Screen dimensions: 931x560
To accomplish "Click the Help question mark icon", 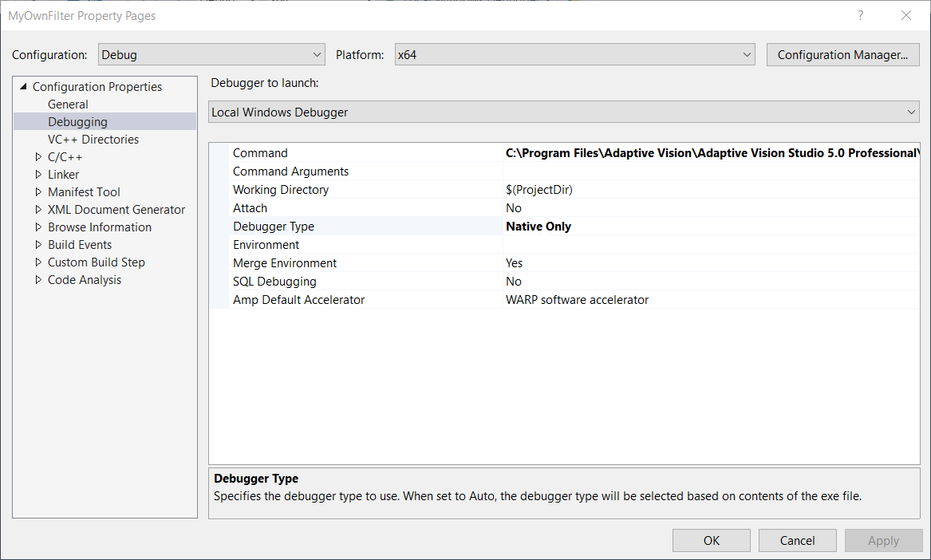I will [861, 15].
